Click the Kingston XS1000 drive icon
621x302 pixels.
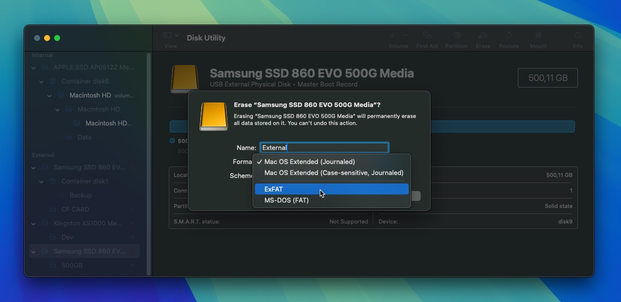point(45,223)
